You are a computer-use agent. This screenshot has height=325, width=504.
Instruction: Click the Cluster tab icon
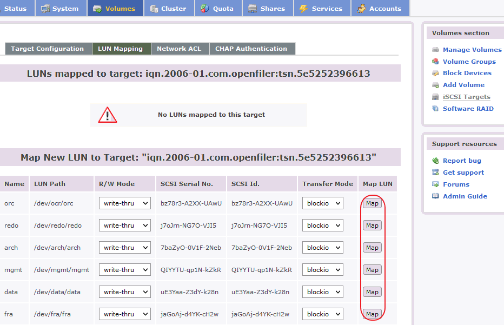pos(154,9)
